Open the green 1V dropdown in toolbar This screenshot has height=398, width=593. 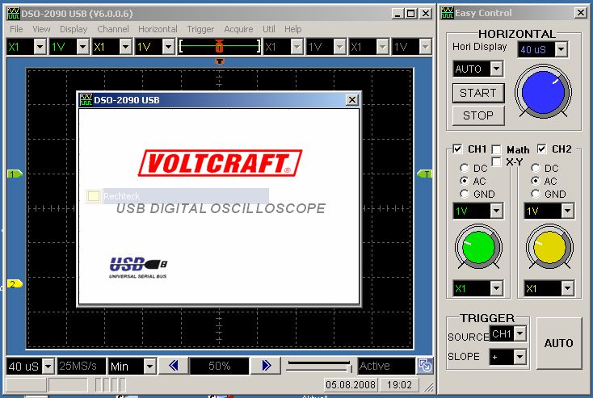coord(83,47)
